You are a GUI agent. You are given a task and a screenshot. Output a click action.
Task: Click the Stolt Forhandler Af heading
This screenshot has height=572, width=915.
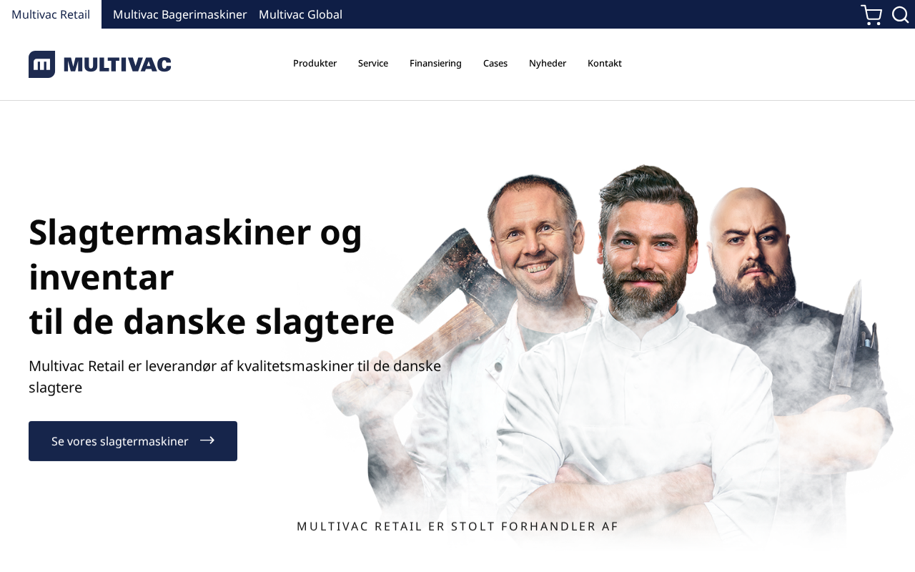[x=457, y=526]
